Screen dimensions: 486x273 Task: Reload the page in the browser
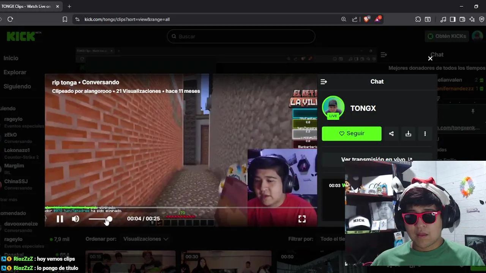point(10,19)
